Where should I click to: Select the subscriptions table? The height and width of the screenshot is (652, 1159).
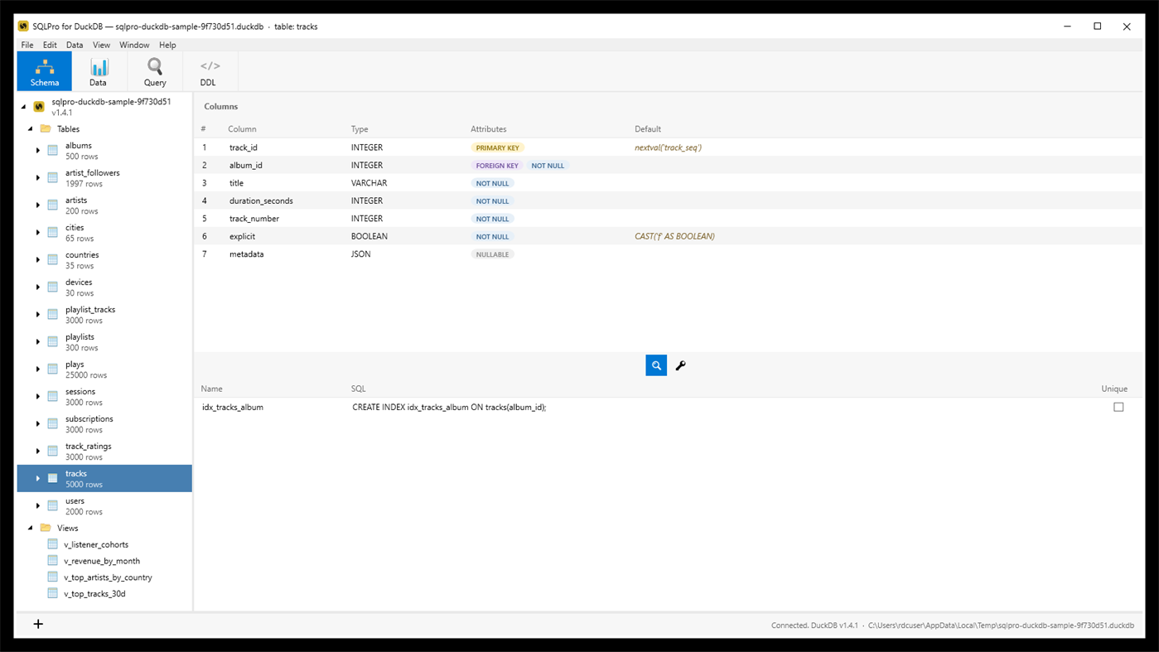pos(104,424)
